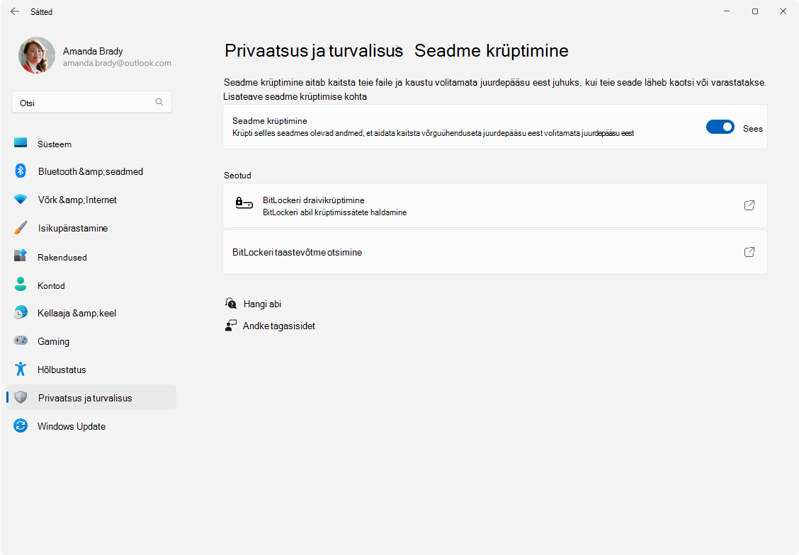This screenshot has height=555, width=799.
Task: Click Privaatsus ja turvalisus breadcrumb
Action: coord(313,50)
